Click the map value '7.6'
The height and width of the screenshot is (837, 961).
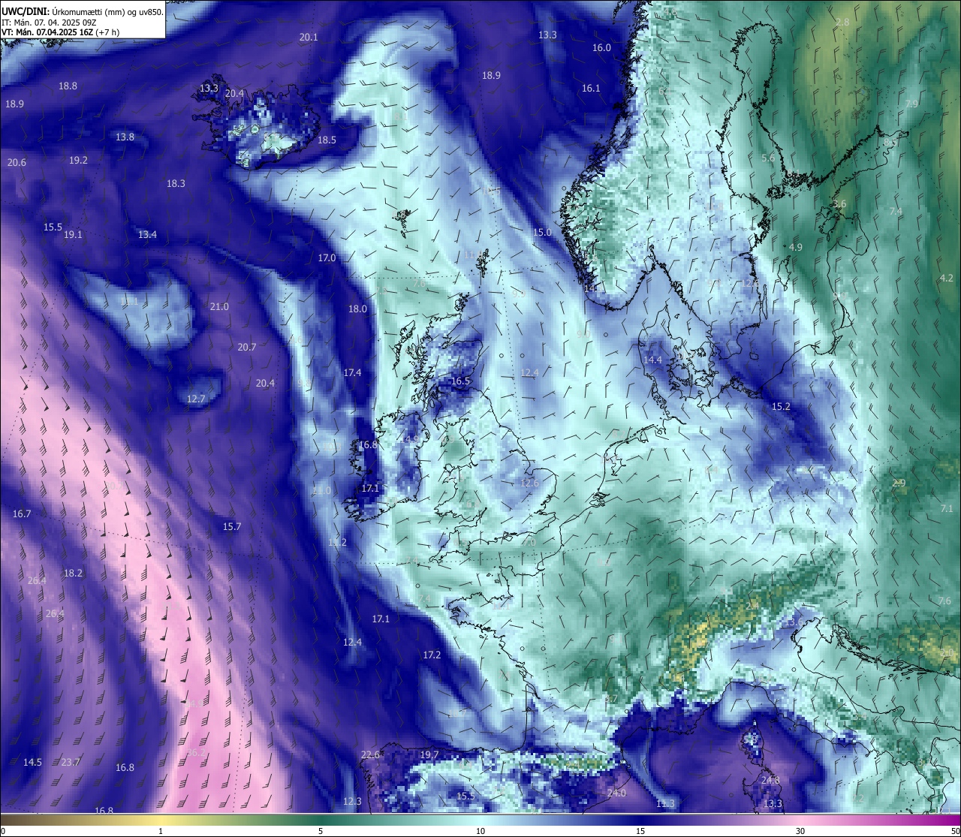coord(944,601)
